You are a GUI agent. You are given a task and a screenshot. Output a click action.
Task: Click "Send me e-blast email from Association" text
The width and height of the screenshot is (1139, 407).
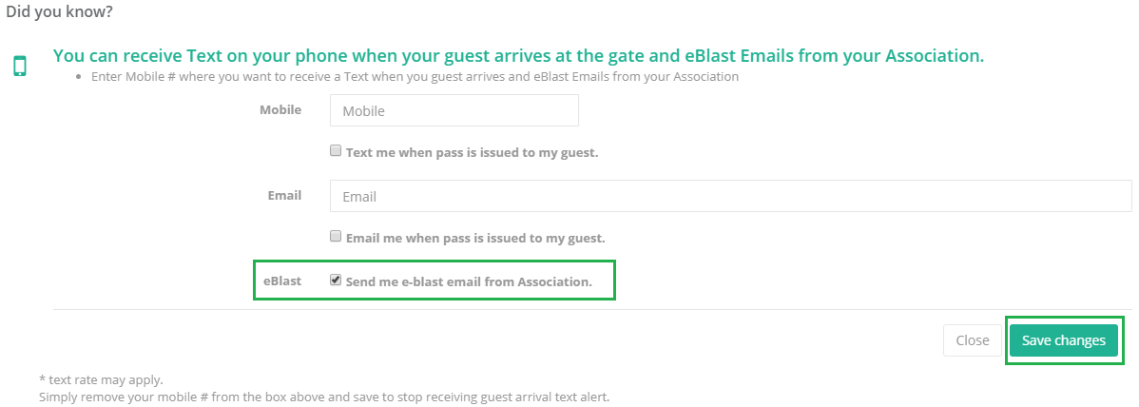pos(469,281)
